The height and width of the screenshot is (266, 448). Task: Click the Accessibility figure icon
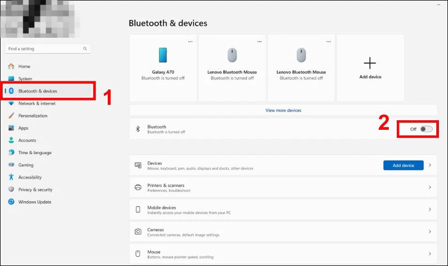11,177
